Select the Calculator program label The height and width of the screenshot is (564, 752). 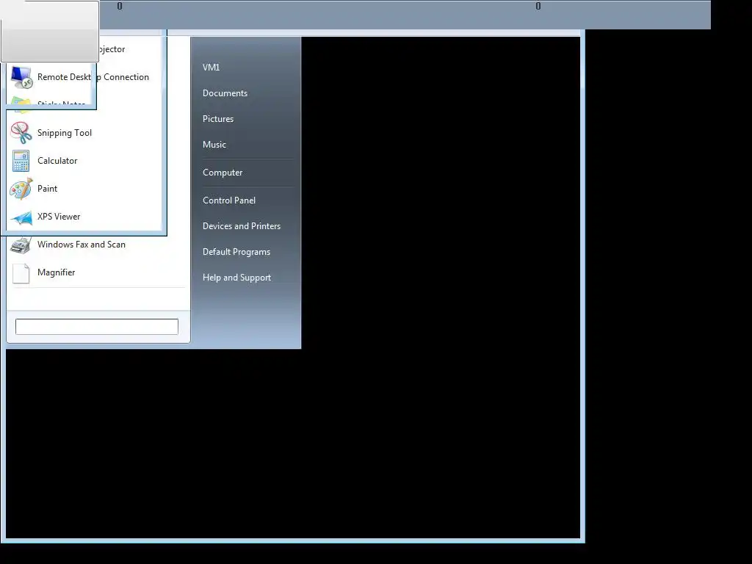click(x=57, y=161)
